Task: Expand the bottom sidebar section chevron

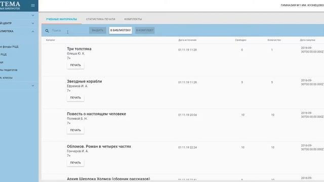Action: (x=33, y=85)
